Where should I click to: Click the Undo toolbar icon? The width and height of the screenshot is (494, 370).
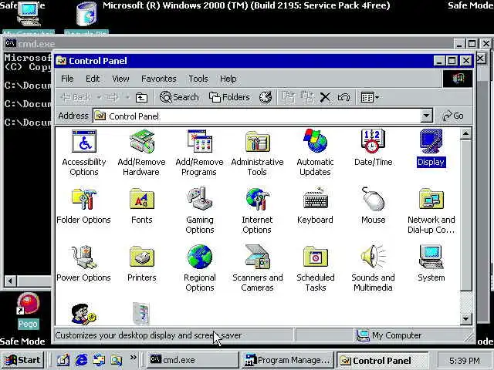[343, 98]
